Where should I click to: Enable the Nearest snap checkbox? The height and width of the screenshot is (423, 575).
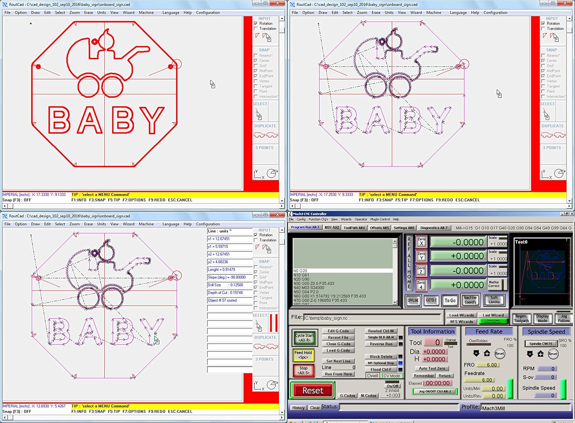[x=256, y=55]
